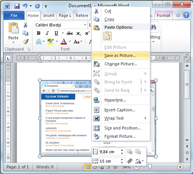Switch to Print Layout view
Screen dimensions: 193x174
click(x=87, y=167)
